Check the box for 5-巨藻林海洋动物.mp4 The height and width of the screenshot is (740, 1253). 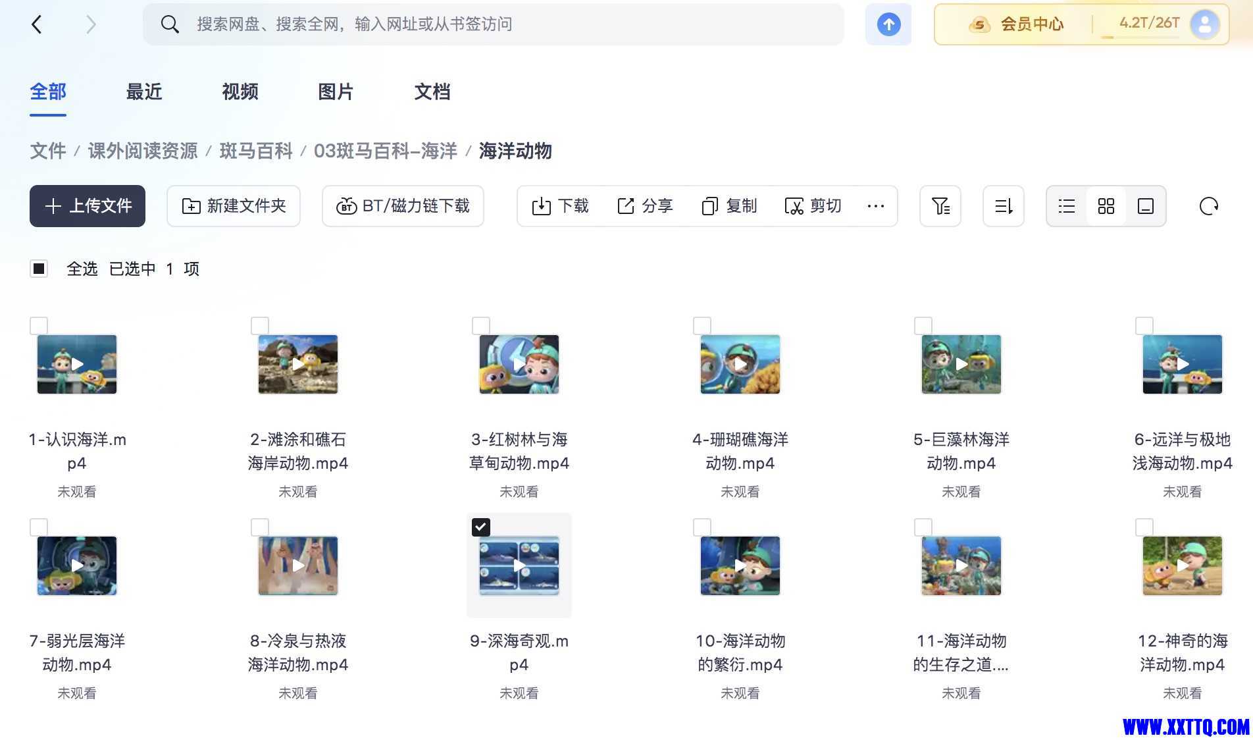923,326
